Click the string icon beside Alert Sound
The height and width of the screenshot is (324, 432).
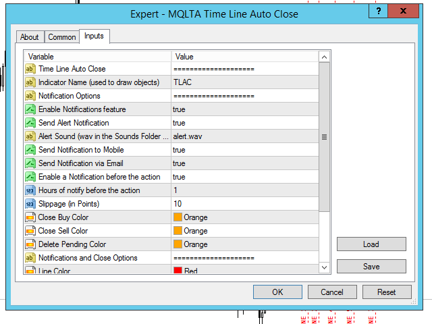(30, 136)
